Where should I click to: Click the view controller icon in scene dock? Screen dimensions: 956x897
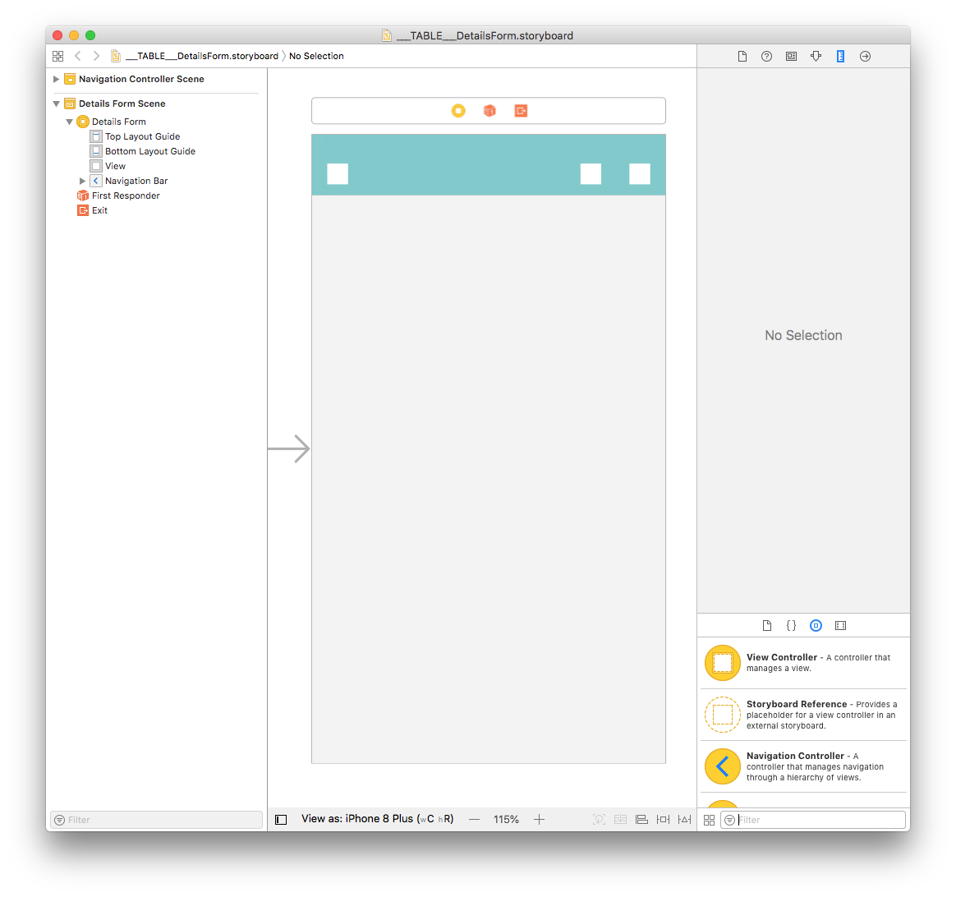tap(458, 111)
